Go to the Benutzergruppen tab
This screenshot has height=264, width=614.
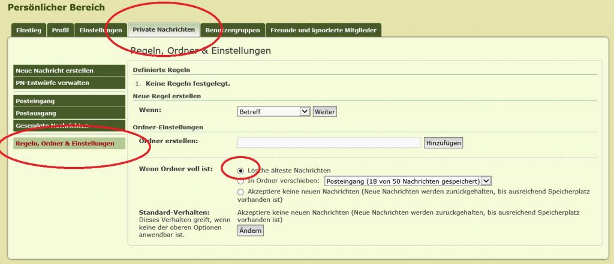click(232, 30)
